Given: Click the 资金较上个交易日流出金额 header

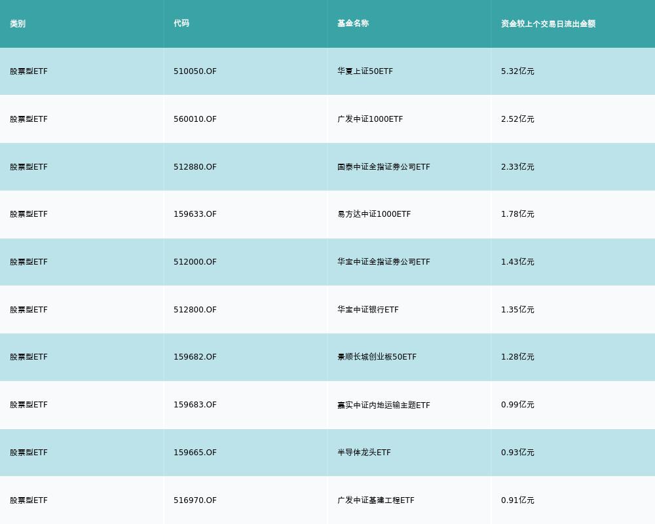Looking at the screenshot, I should point(548,24).
